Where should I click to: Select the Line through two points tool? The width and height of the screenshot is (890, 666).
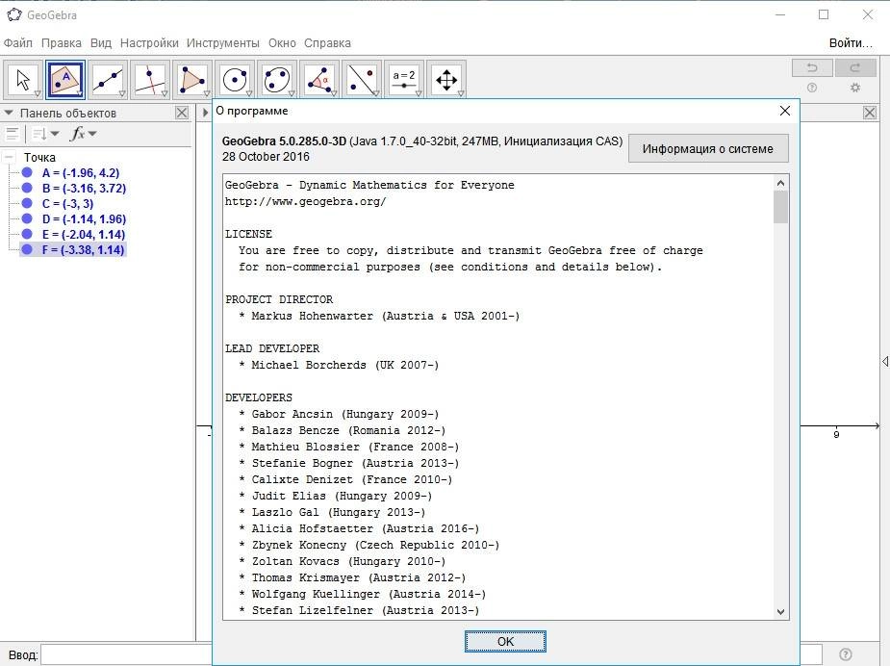click(x=108, y=80)
